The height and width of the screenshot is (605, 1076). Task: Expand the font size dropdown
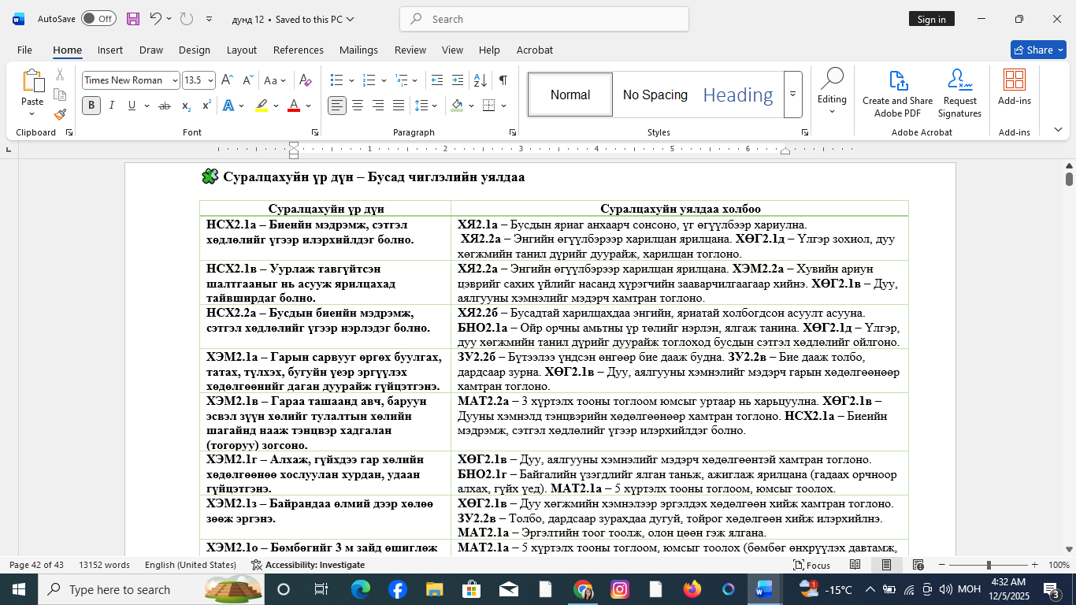(x=210, y=80)
